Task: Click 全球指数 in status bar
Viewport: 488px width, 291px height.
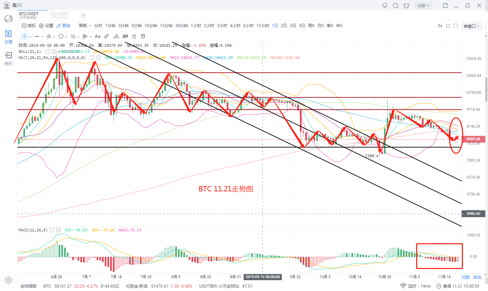Action: click(28, 286)
